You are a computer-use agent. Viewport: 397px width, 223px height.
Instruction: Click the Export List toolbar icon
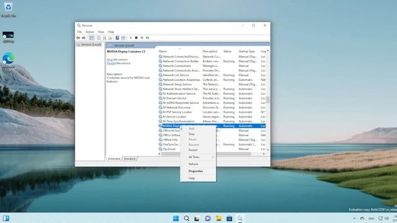tap(110, 38)
